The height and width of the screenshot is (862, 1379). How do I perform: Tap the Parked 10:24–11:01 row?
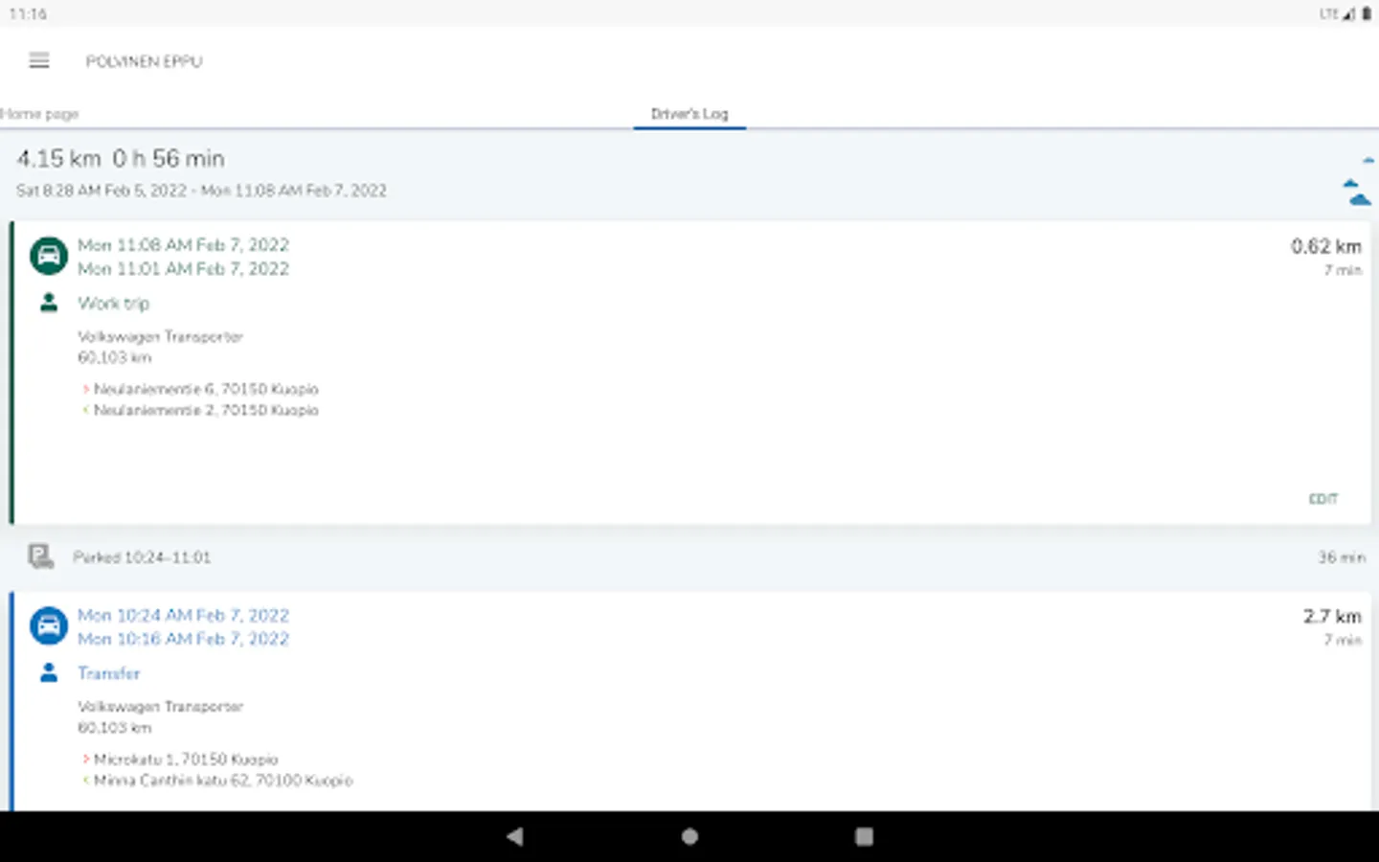click(x=689, y=557)
